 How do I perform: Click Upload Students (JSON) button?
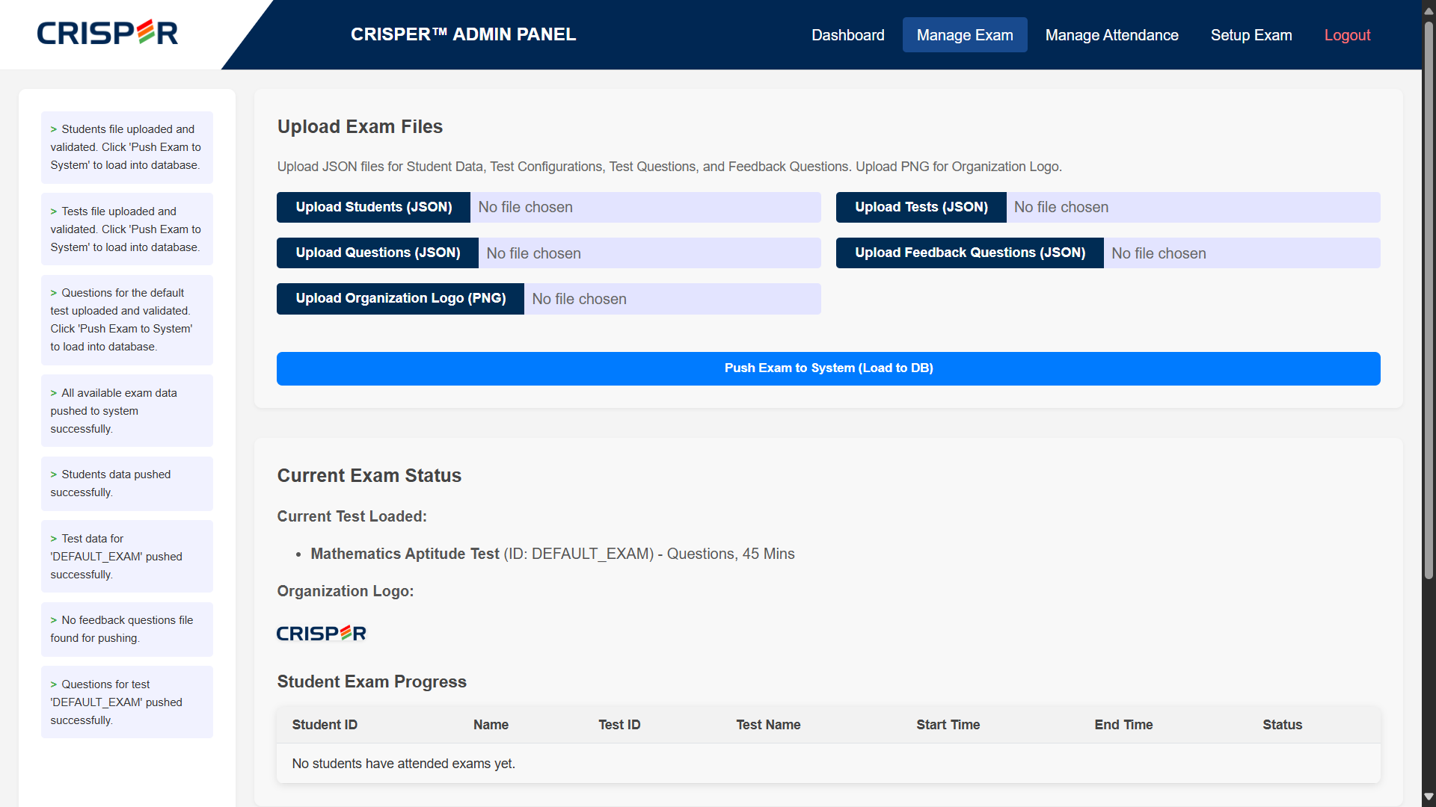373,207
